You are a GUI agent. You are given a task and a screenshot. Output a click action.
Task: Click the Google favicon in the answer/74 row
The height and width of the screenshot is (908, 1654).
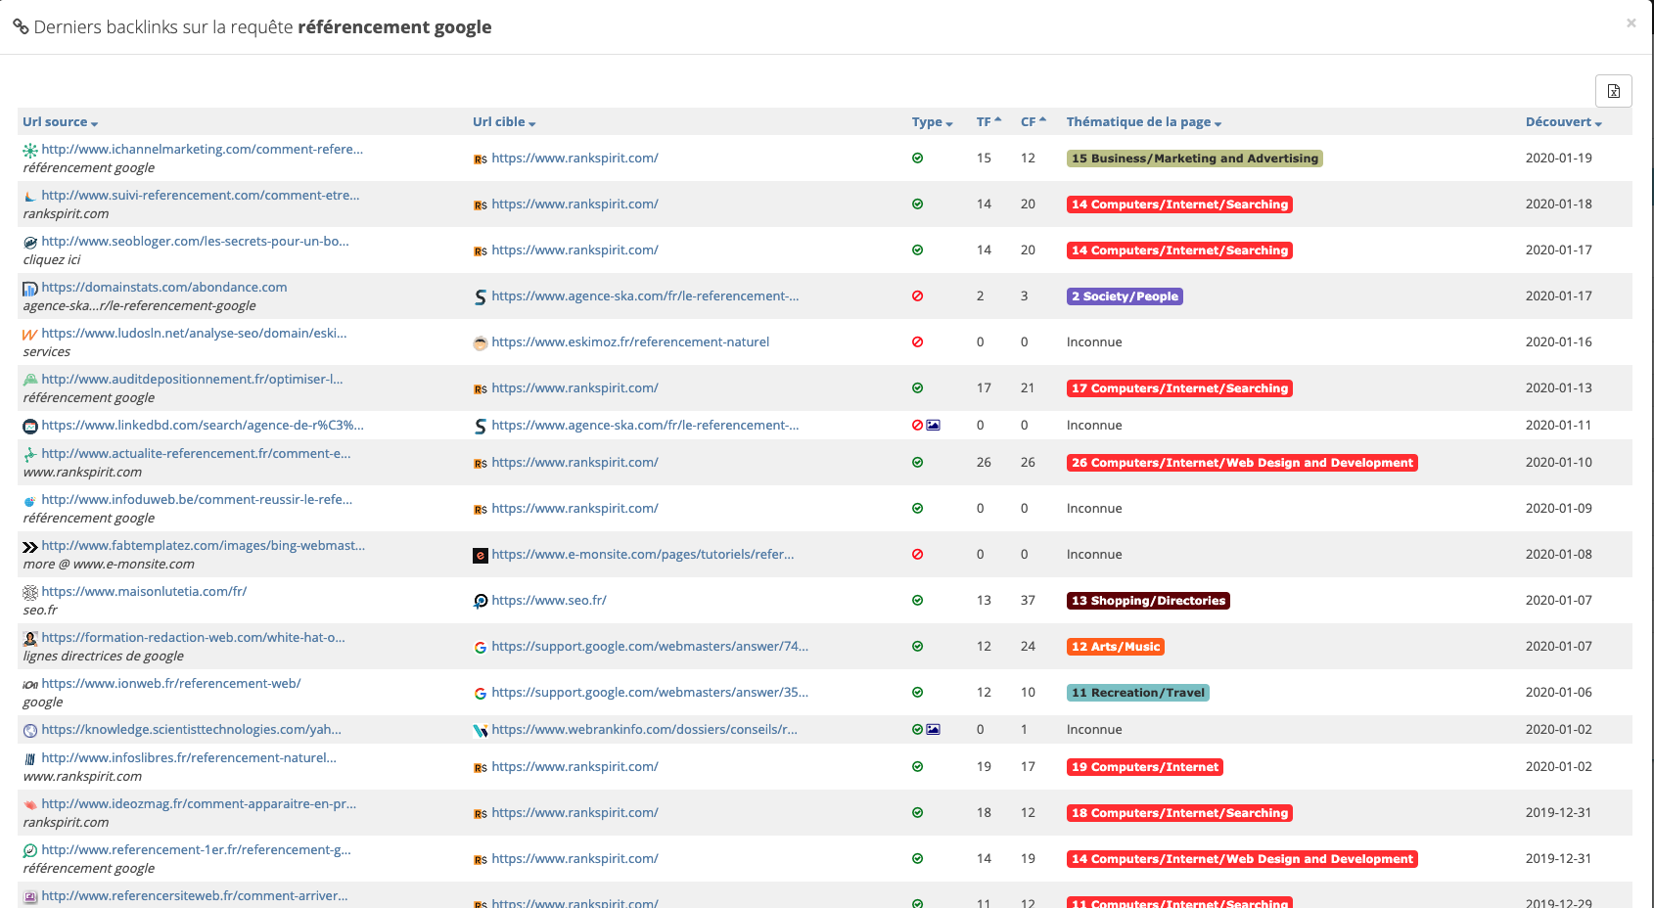point(481,648)
